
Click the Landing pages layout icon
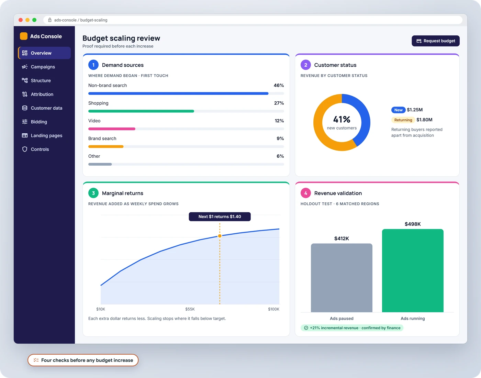pyautogui.click(x=25, y=135)
